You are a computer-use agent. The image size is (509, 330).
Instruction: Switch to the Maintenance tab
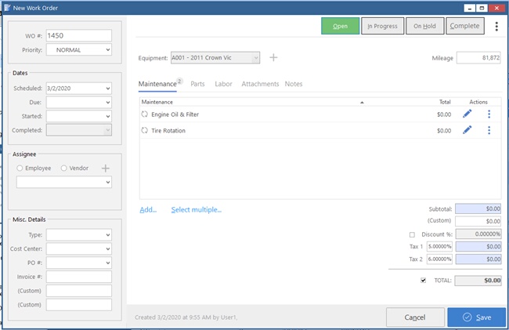tap(157, 84)
